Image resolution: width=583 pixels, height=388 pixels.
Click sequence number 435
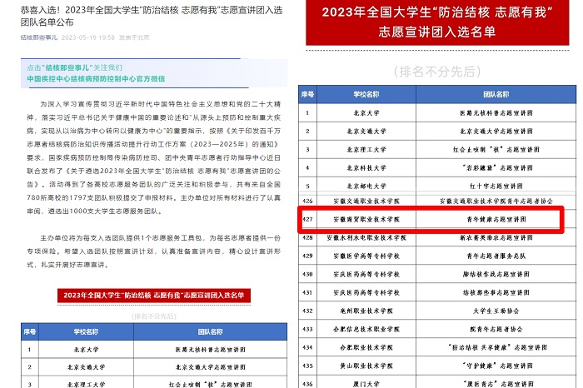307,366
